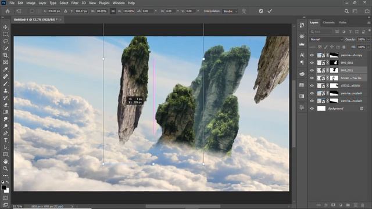Open the Histogram panel icon
The width and height of the screenshot is (372, 209).
tap(302, 44)
